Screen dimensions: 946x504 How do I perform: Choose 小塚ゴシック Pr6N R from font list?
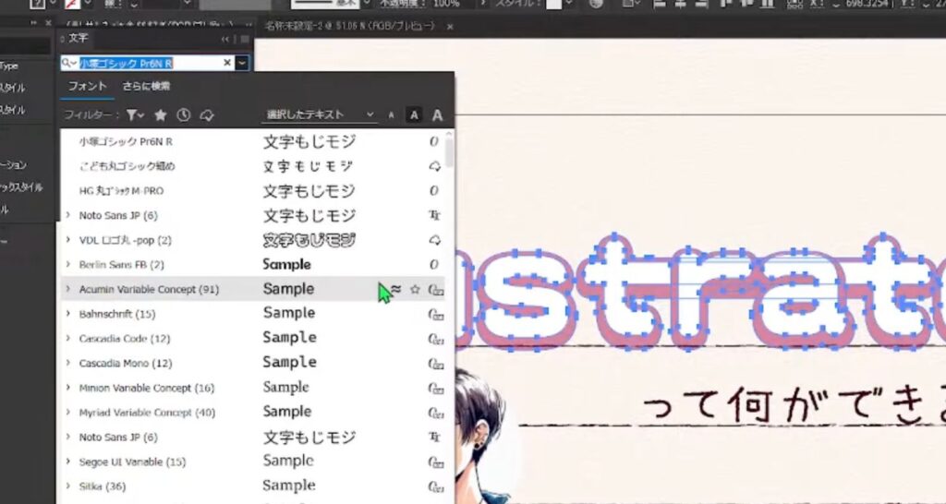click(126, 141)
